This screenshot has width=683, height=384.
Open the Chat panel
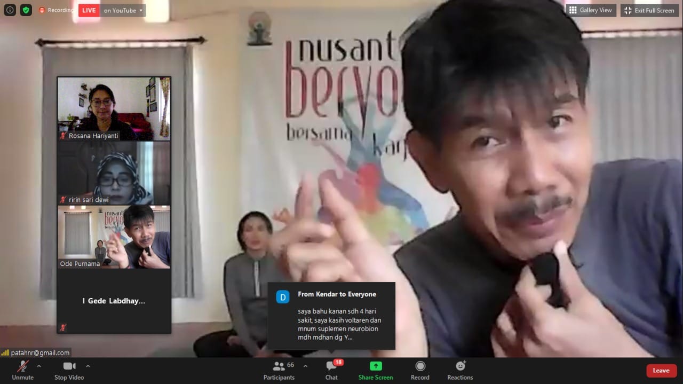tap(331, 370)
